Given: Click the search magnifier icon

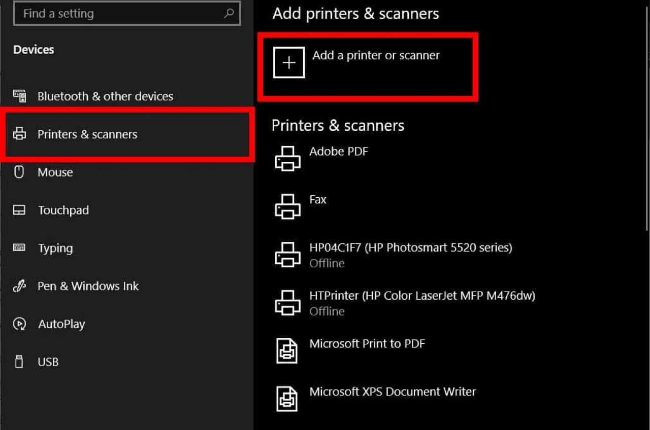Looking at the screenshot, I should point(229,14).
